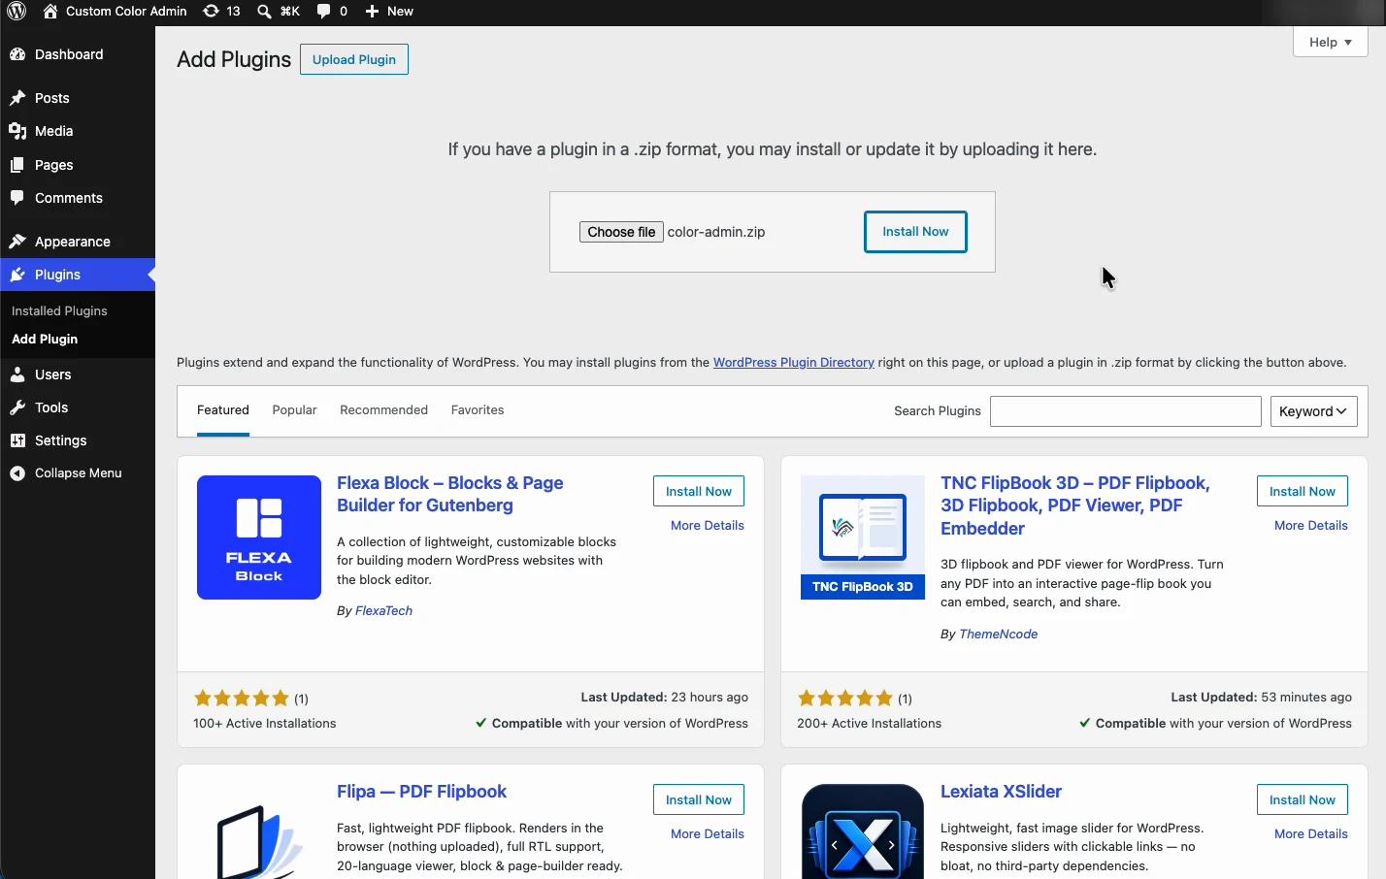
Task: Click the Media icon in sidebar
Action: pos(17,131)
